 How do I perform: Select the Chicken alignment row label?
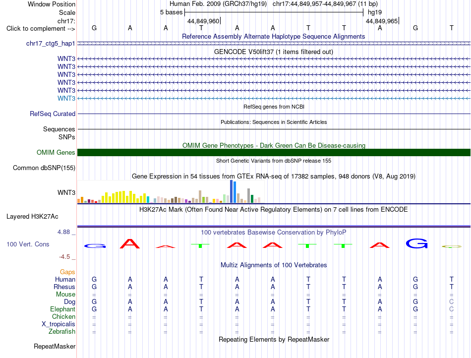[63, 316]
